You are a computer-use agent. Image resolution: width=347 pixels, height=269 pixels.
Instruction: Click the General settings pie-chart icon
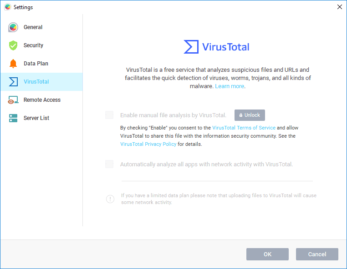point(13,27)
